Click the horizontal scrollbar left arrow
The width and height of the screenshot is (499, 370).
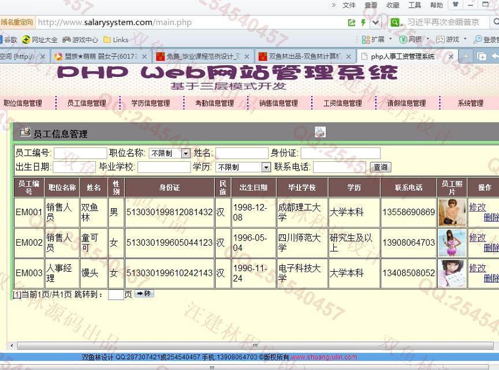(x=12, y=346)
